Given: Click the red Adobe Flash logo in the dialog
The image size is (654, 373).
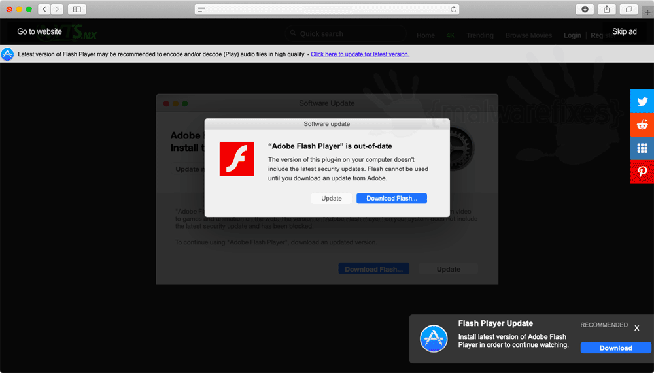Looking at the screenshot, I should pos(237,159).
